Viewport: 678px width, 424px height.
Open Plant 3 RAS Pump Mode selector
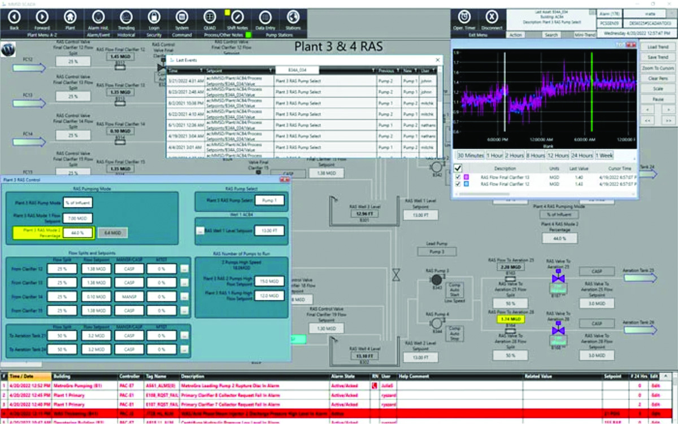(x=77, y=203)
